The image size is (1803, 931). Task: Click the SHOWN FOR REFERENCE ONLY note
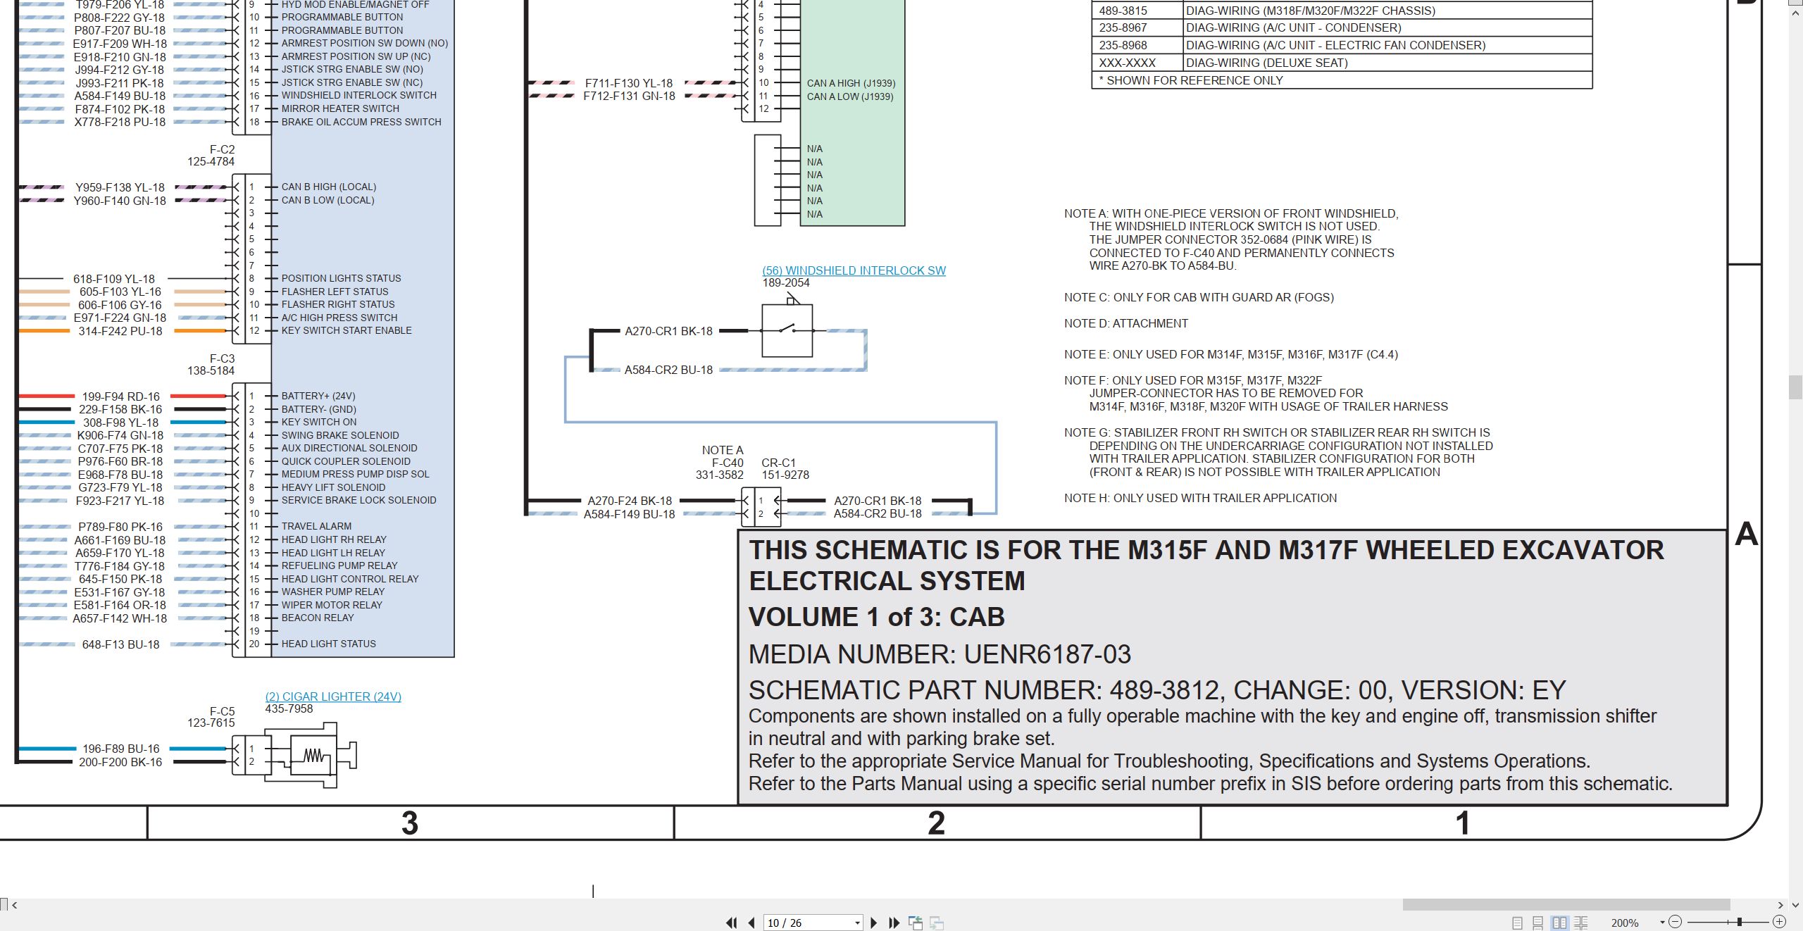(1190, 80)
